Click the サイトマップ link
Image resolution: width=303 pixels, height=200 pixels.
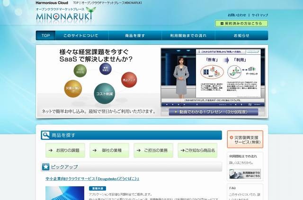click(260, 15)
